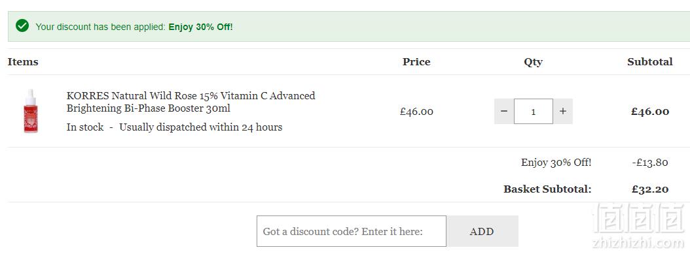
Task: Click the green success checkmark icon
Action: click(x=22, y=26)
